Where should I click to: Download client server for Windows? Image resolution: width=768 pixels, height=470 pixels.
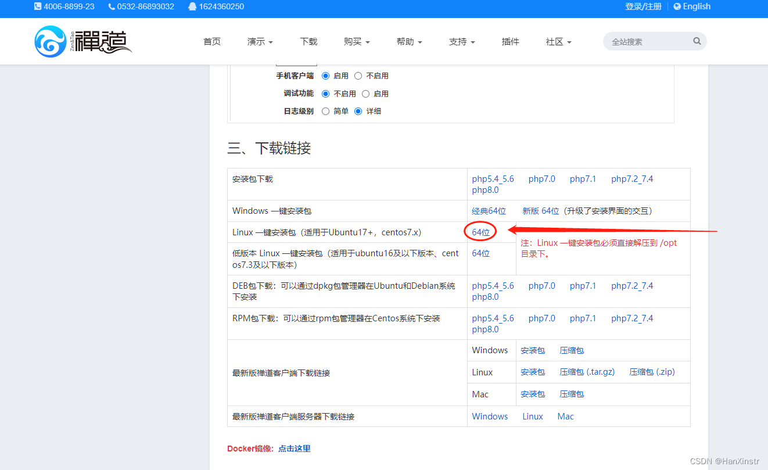(x=490, y=417)
